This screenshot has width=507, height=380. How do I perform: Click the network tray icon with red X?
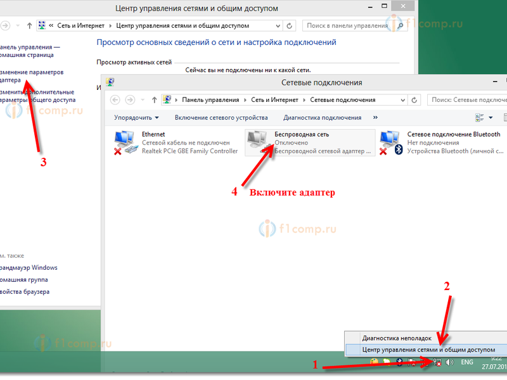click(437, 362)
